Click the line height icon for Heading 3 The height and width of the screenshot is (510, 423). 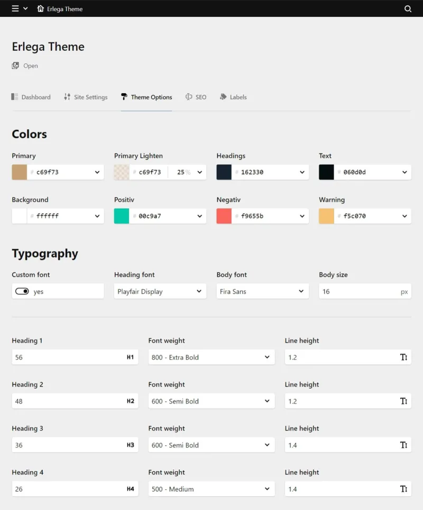point(404,445)
